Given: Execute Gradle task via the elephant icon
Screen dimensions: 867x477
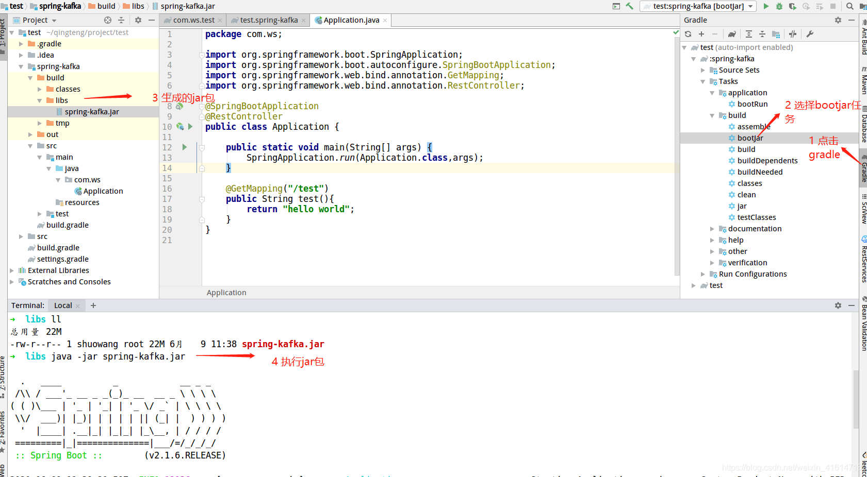Looking at the screenshot, I should [732, 34].
